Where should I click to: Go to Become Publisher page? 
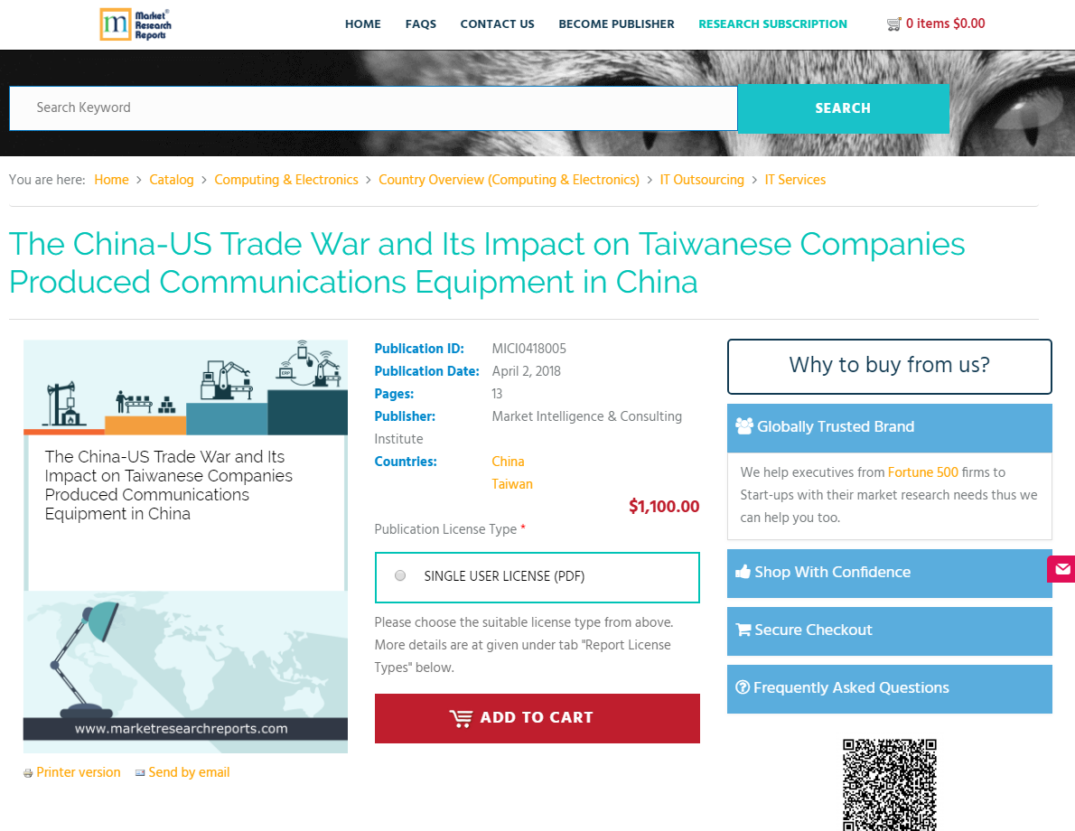(x=616, y=24)
